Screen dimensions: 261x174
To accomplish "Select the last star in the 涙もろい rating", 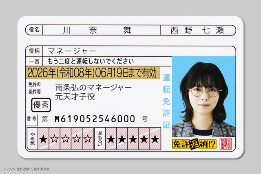I will coord(155,139).
